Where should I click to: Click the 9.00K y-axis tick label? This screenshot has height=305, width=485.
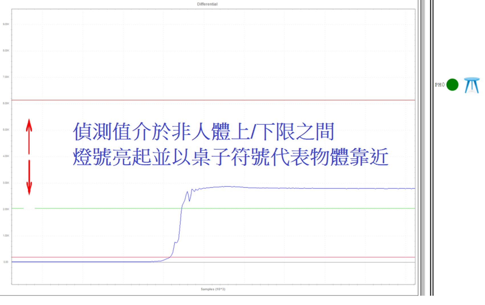click(6, 24)
